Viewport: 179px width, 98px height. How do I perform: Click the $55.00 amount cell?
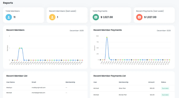pos(152,88)
